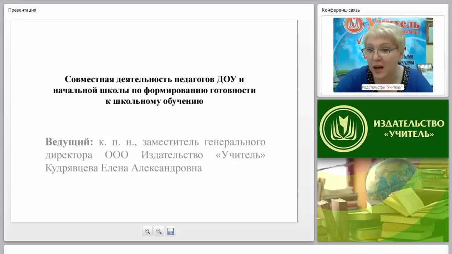
Task: Click the Издательство "Учитель" name label on video
Action: click(382, 87)
